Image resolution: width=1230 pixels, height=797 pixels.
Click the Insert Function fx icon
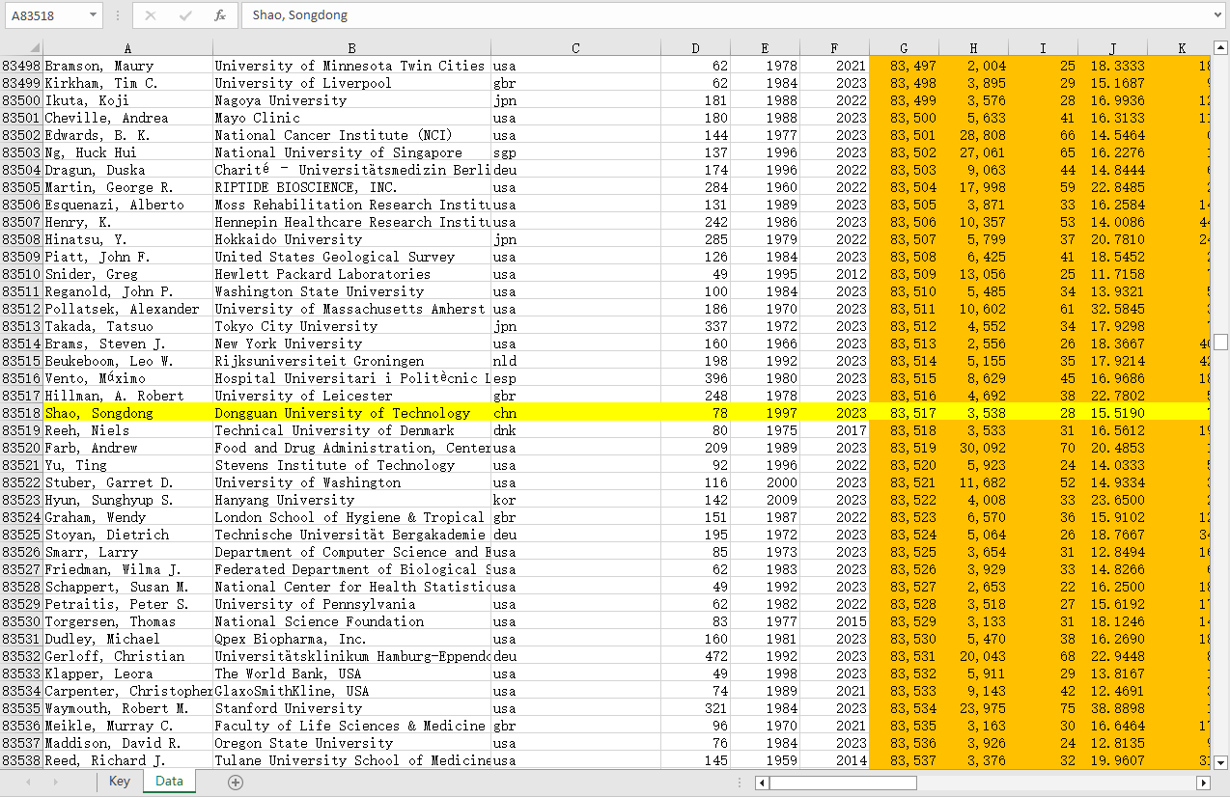click(220, 15)
